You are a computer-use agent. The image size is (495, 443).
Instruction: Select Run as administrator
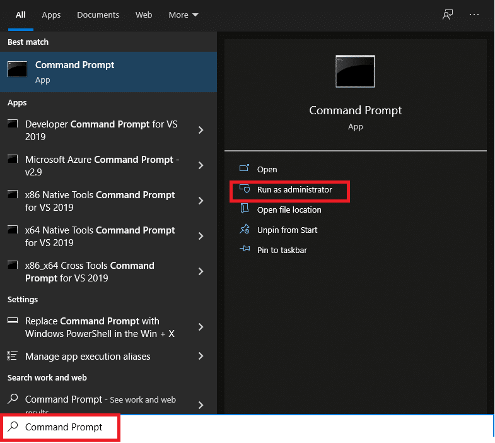(294, 189)
